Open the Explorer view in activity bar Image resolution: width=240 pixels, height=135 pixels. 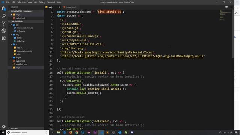[4, 9]
